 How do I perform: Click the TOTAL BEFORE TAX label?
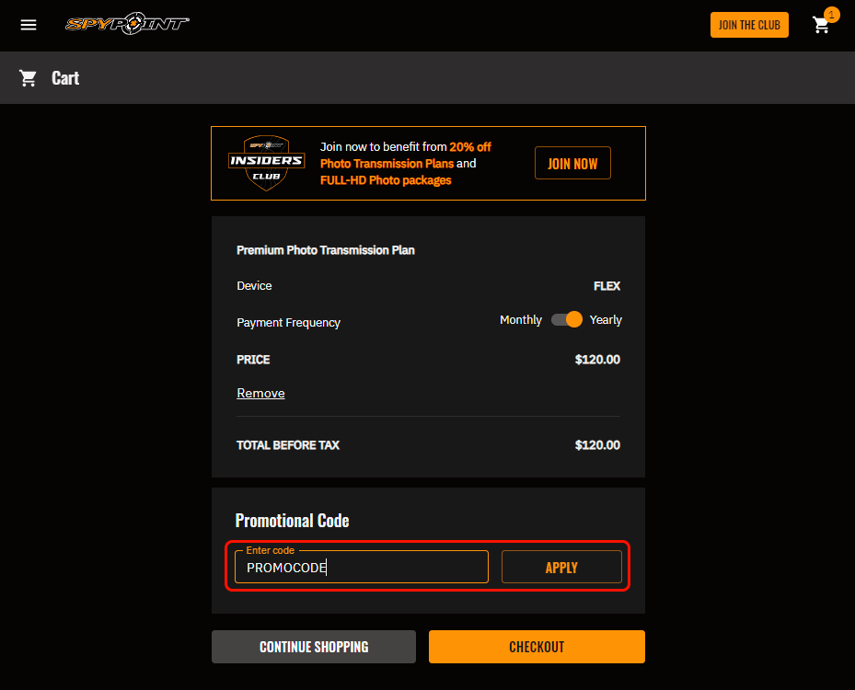[288, 445]
